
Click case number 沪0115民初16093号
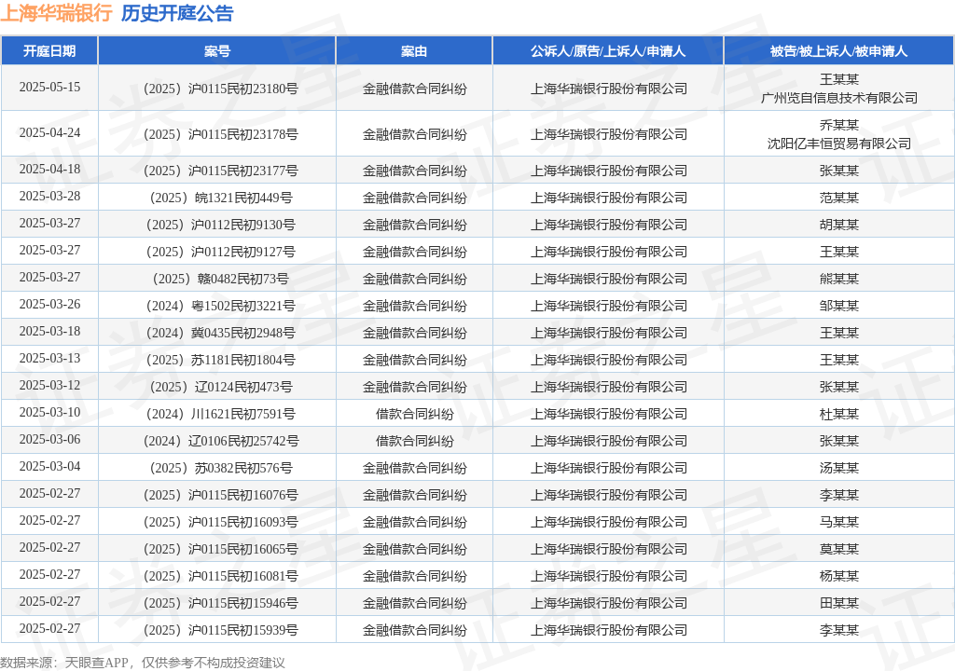pyautogui.click(x=220, y=522)
